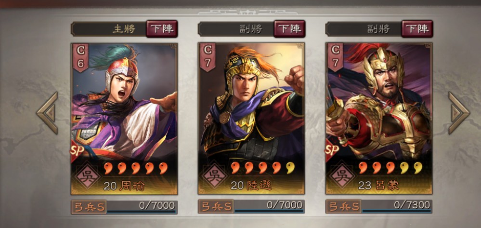Tap the C7 cost badge on 陸遜's card

[x=208, y=57]
